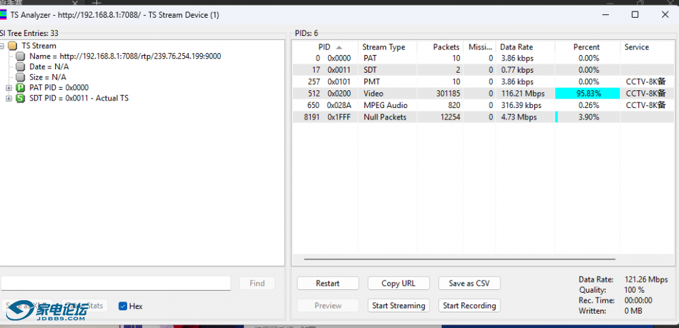Click the Video row's cyan percent bar

coord(587,94)
